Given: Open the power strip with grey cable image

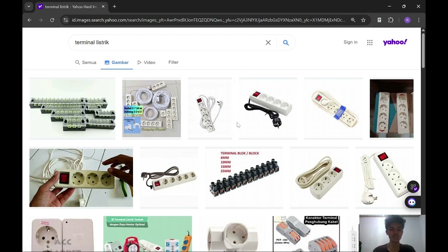Looking at the screenshot, I should point(169,178).
